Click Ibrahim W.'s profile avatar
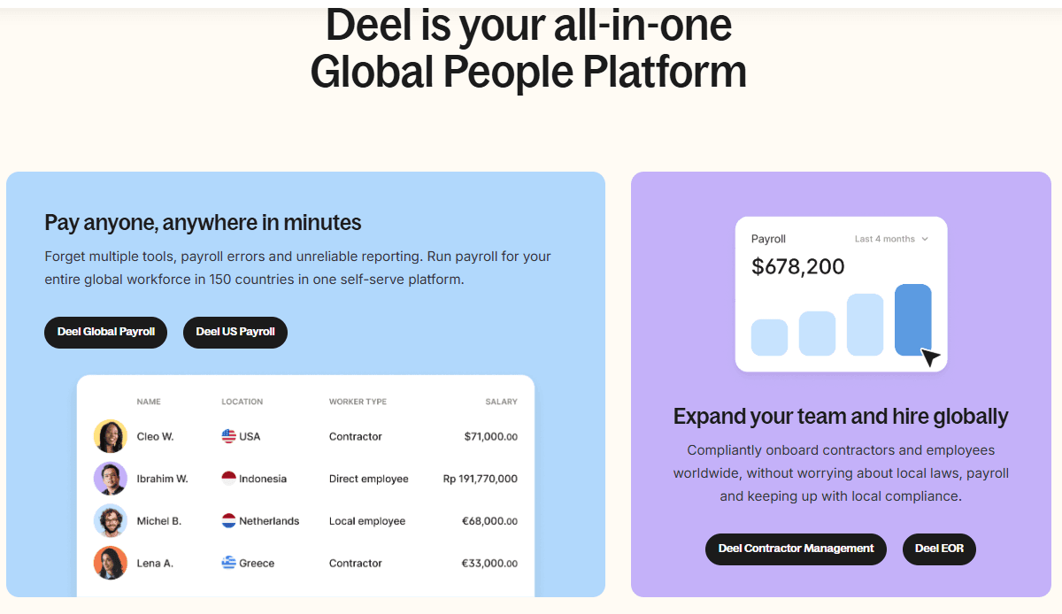 (111, 479)
